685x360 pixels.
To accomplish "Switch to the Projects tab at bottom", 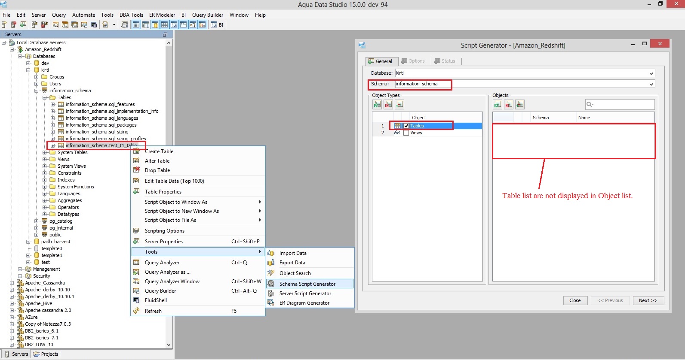I will (46, 354).
